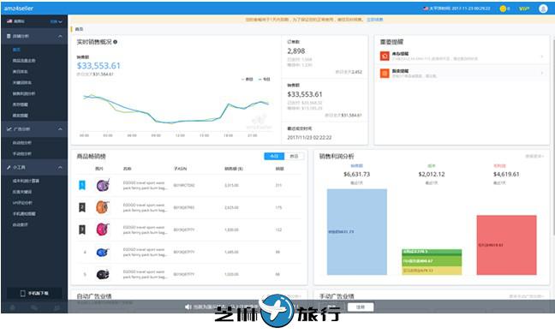Image resolution: width=555 pixels, height=334 pixels.
Task: Click the blue renewal link in notice banner
Action: (374, 20)
